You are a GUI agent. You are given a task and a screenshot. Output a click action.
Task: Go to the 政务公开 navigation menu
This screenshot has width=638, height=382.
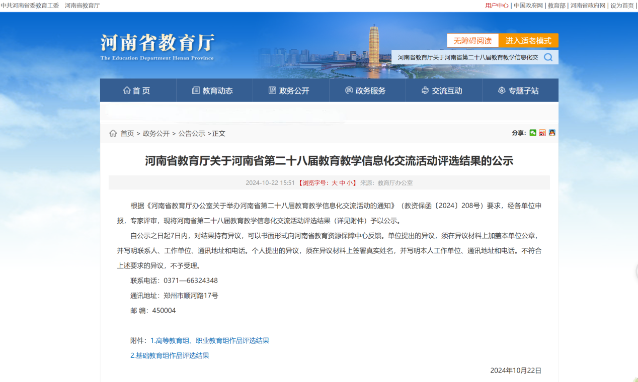pos(290,90)
